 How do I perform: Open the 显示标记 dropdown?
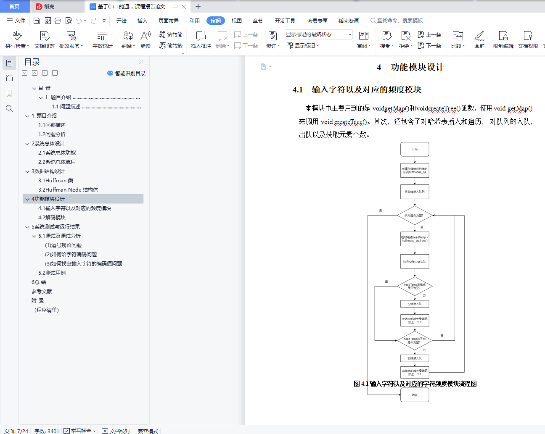[x=303, y=46]
